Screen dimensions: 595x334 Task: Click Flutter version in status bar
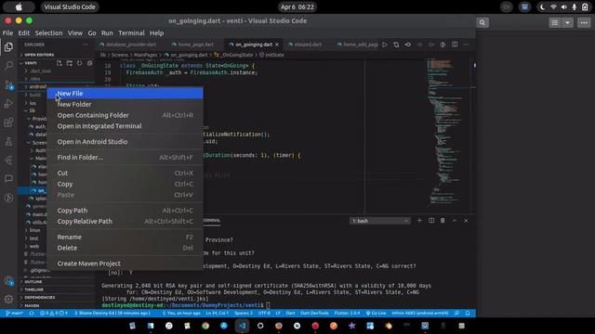[347, 314]
